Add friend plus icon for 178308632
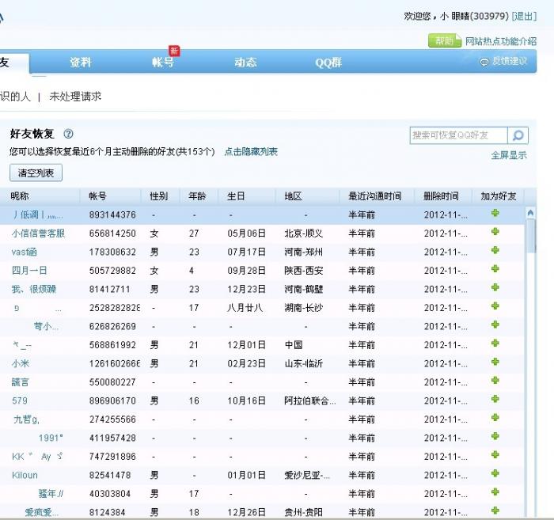This screenshot has height=520, width=554. point(495,250)
